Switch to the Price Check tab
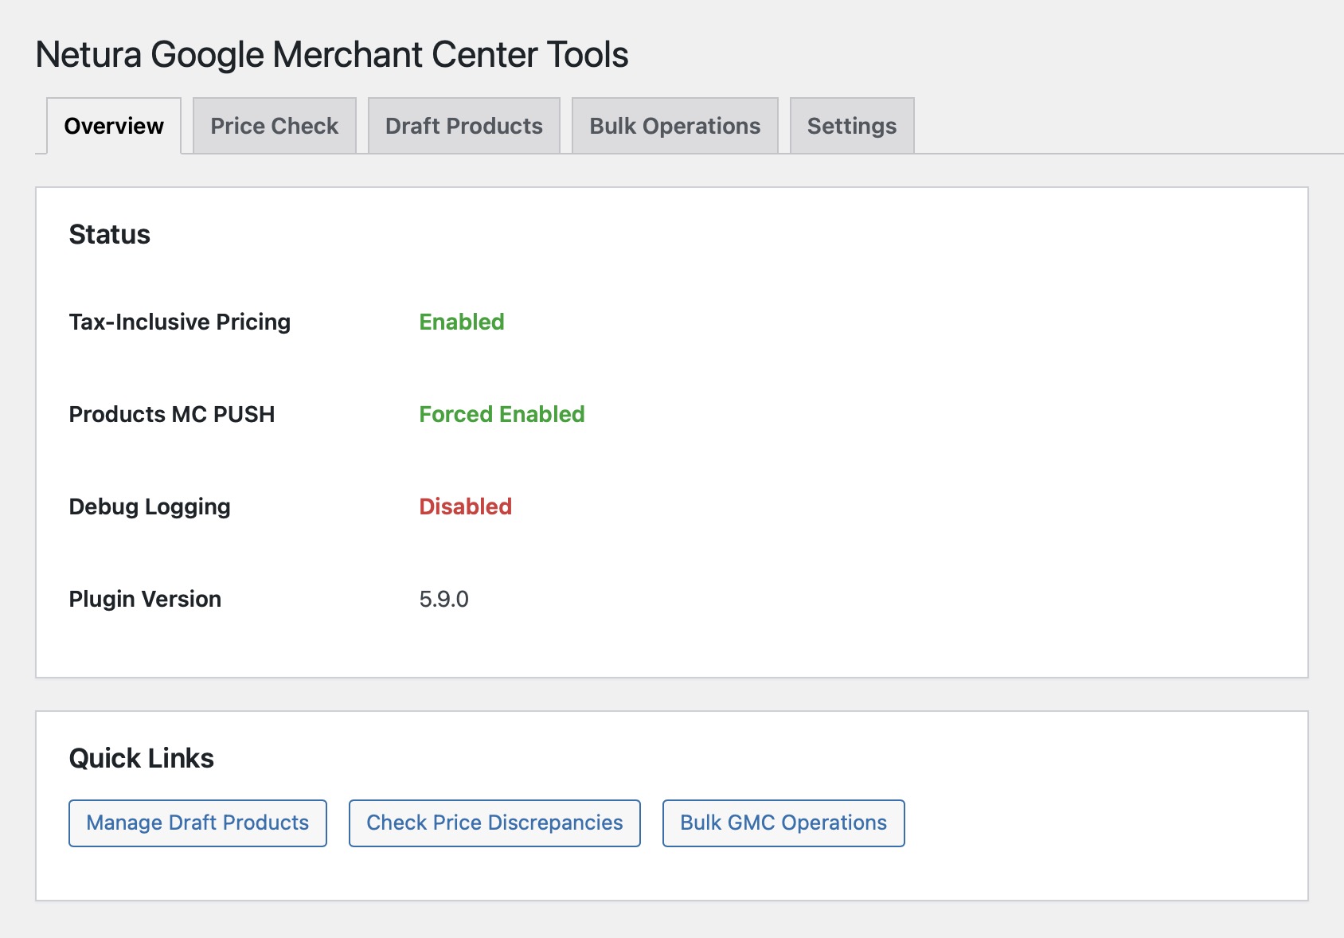Viewport: 1344px width, 938px height. click(274, 125)
